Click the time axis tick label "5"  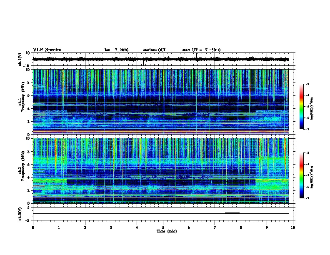tap(163, 227)
